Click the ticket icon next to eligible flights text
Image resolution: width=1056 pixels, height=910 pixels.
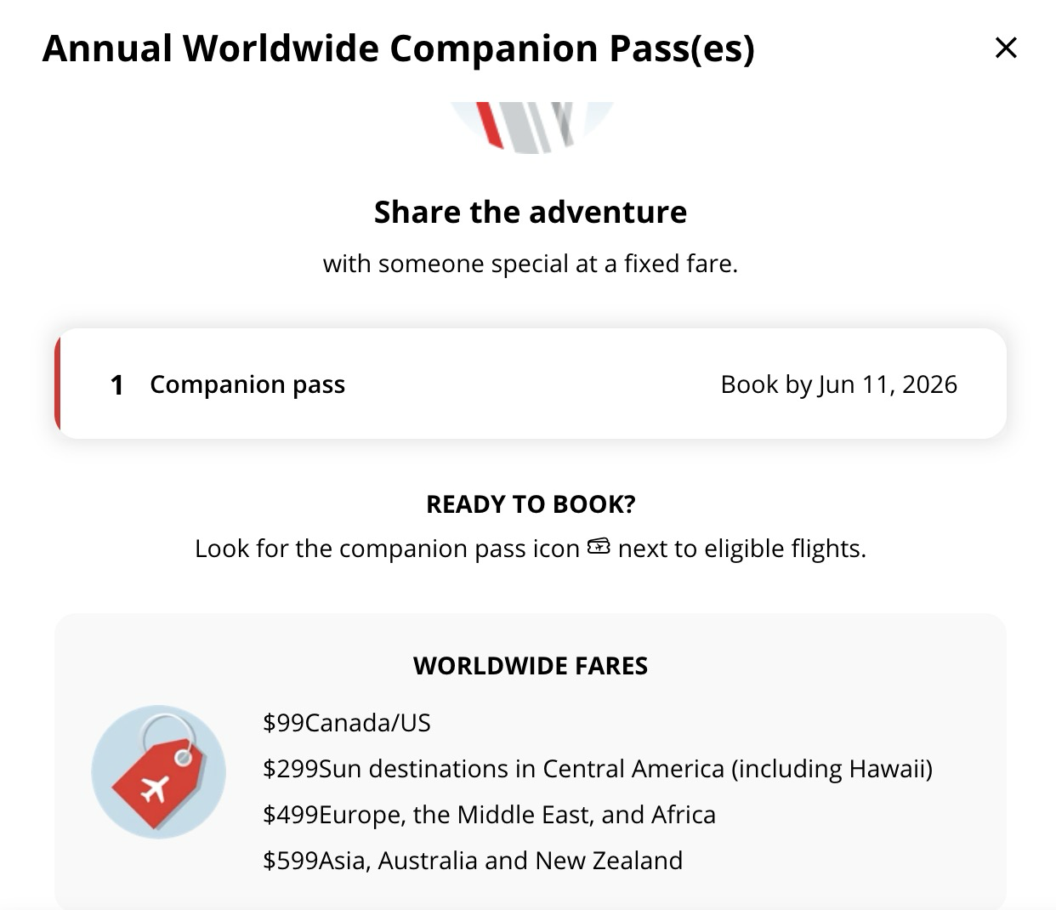tap(598, 546)
